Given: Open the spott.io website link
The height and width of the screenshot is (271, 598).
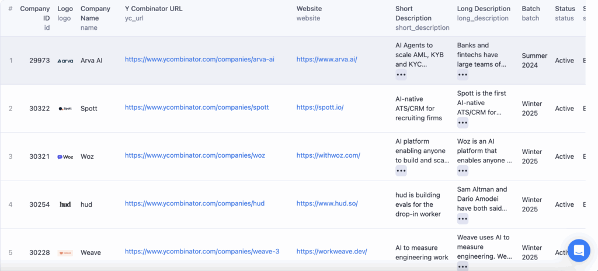Looking at the screenshot, I should click(320, 107).
